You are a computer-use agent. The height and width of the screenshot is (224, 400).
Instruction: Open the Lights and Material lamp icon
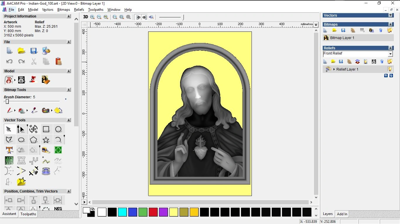click(x=33, y=80)
